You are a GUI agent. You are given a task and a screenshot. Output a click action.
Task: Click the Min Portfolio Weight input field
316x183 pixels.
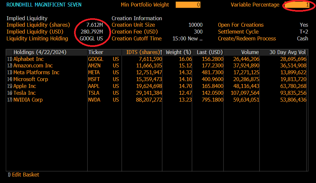click(188, 5)
